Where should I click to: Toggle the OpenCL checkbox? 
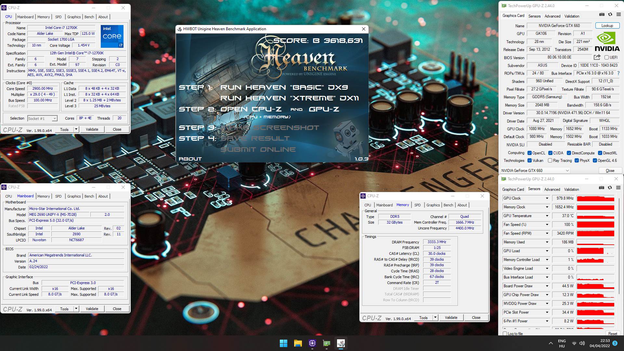pyautogui.click(x=529, y=153)
